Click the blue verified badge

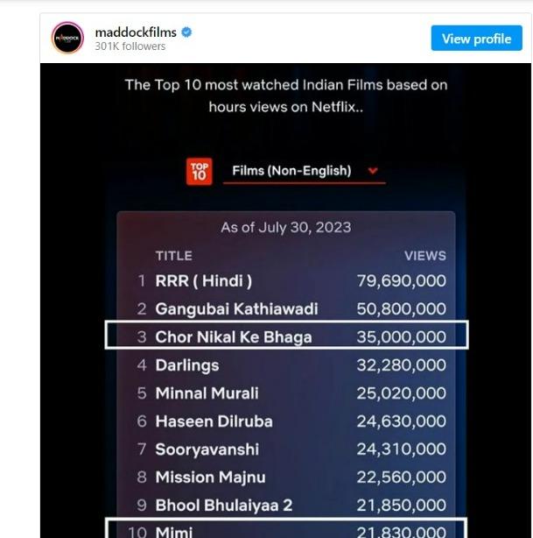(x=186, y=32)
